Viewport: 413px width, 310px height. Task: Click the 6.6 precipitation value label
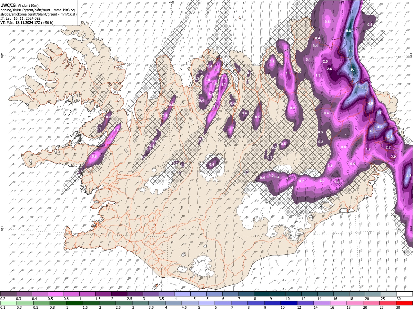(358, 87)
